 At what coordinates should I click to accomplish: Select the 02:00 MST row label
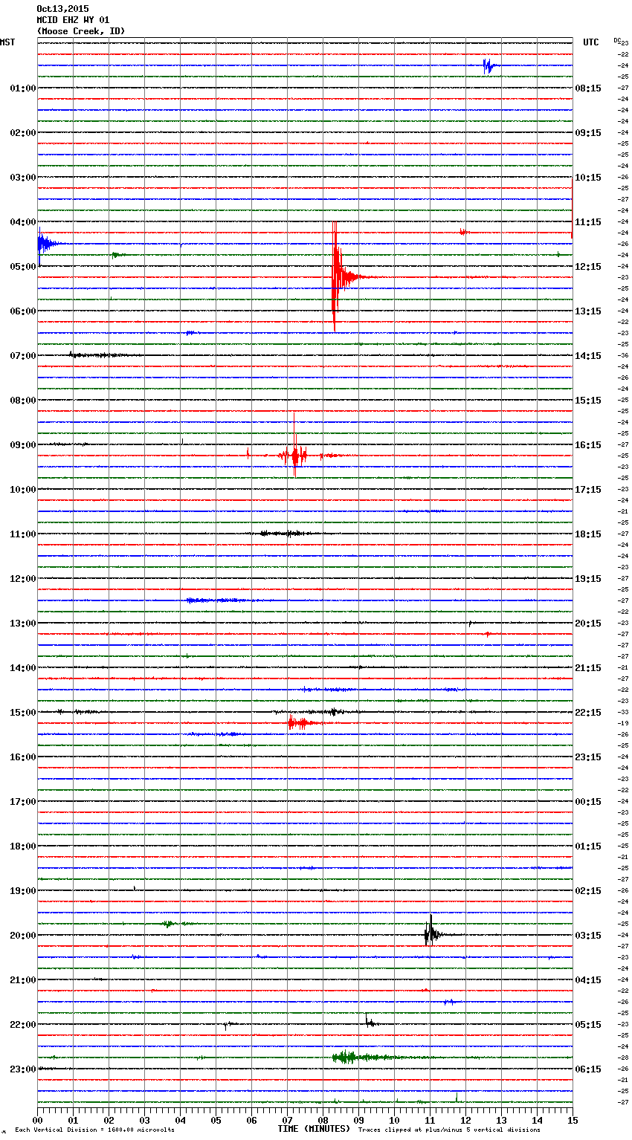22,133
